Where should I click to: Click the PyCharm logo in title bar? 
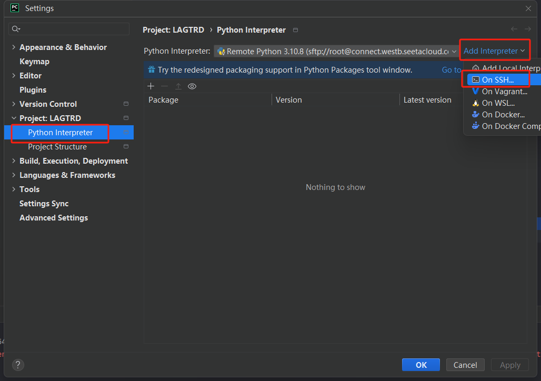15,8
